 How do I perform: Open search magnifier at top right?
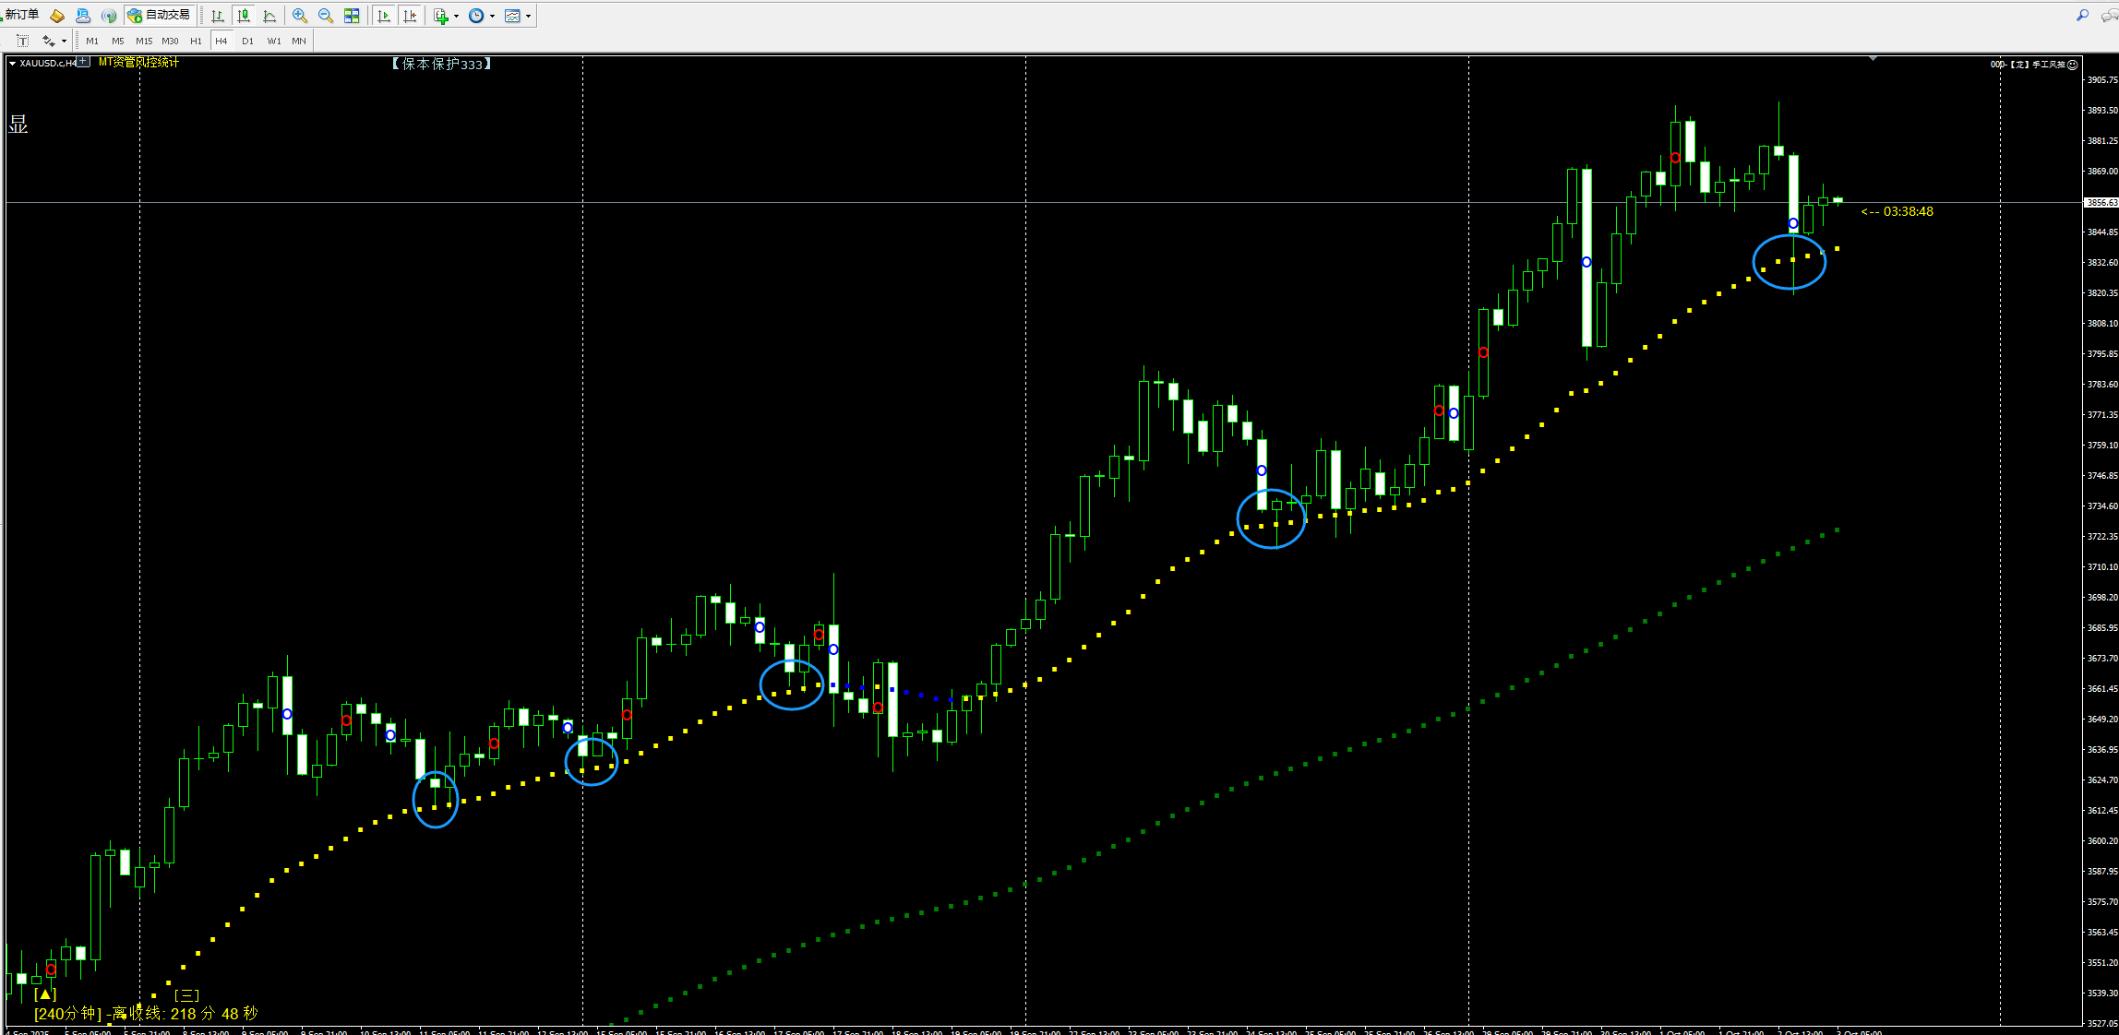2082,15
